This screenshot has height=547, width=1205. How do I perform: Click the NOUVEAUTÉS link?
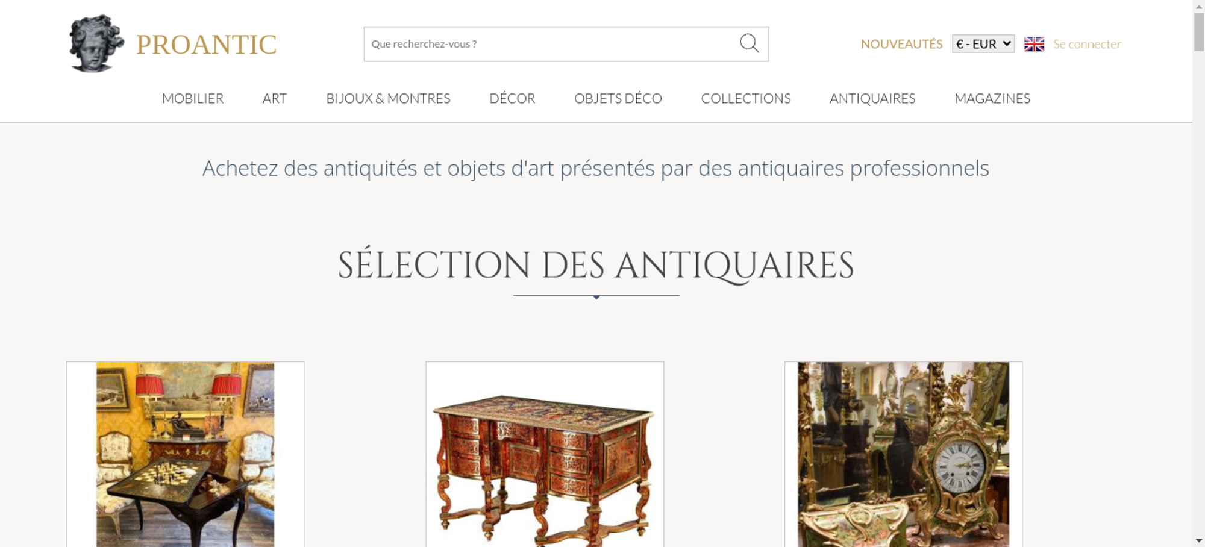pyautogui.click(x=901, y=44)
